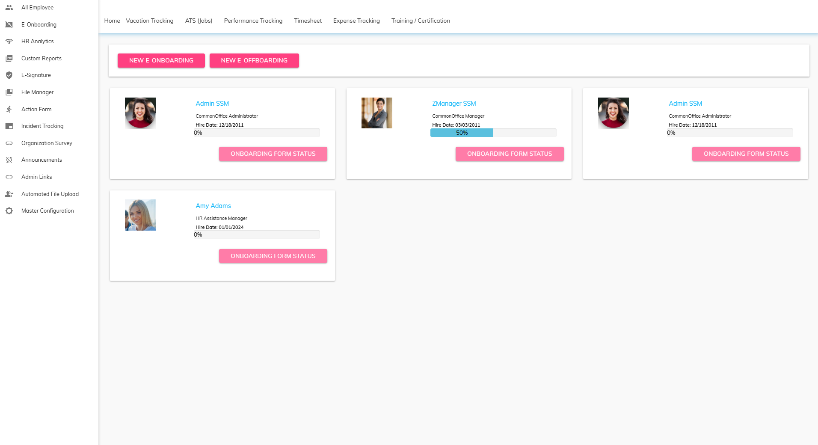This screenshot has width=818, height=445.
Task: Open Announcements
Action: coord(41,160)
